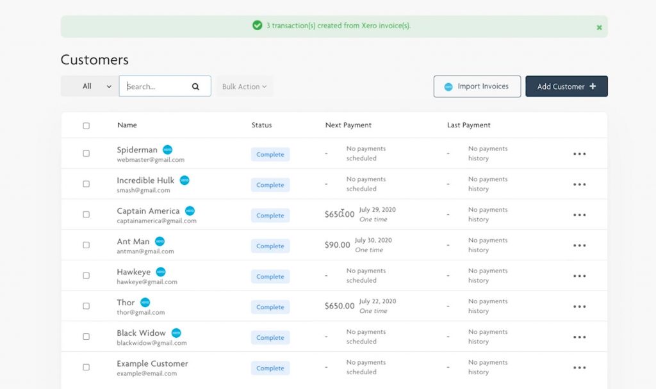The image size is (656, 389).
Task: Click the email webmaster@gmail.com
Action: [x=151, y=159]
